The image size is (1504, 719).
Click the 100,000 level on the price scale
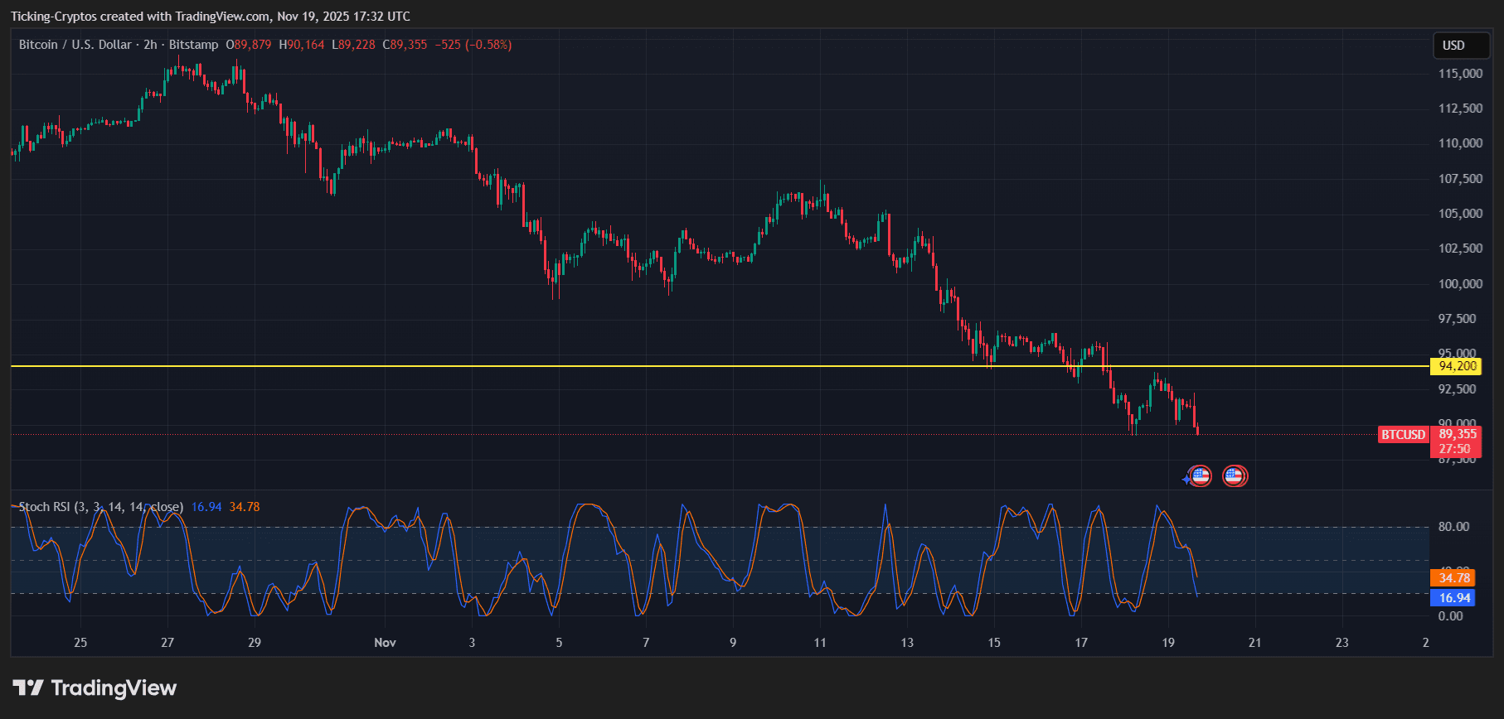[1460, 284]
